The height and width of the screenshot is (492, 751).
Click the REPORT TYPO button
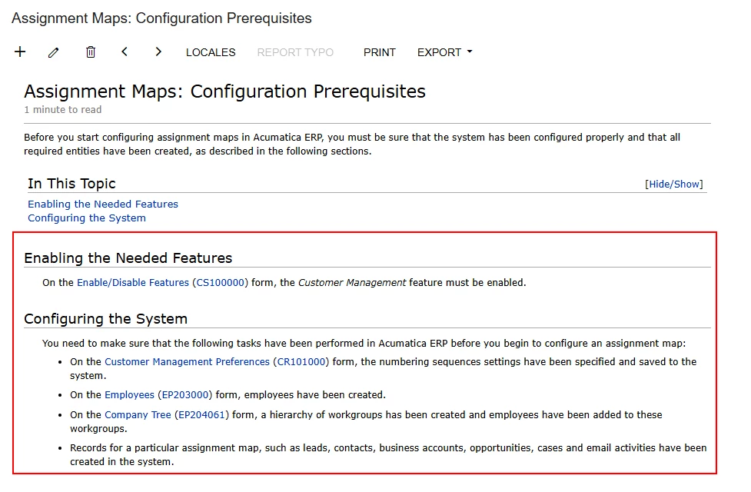point(295,52)
